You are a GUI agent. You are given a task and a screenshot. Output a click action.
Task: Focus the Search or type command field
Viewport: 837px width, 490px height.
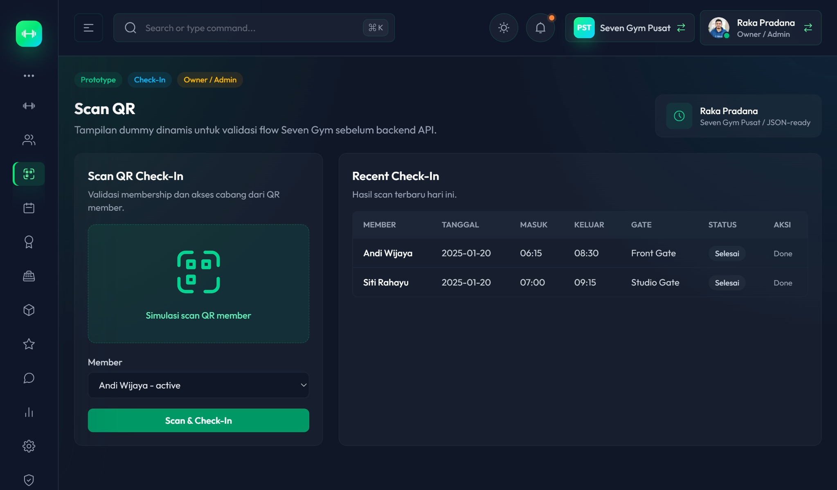pyautogui.click(x=254, y=28)
